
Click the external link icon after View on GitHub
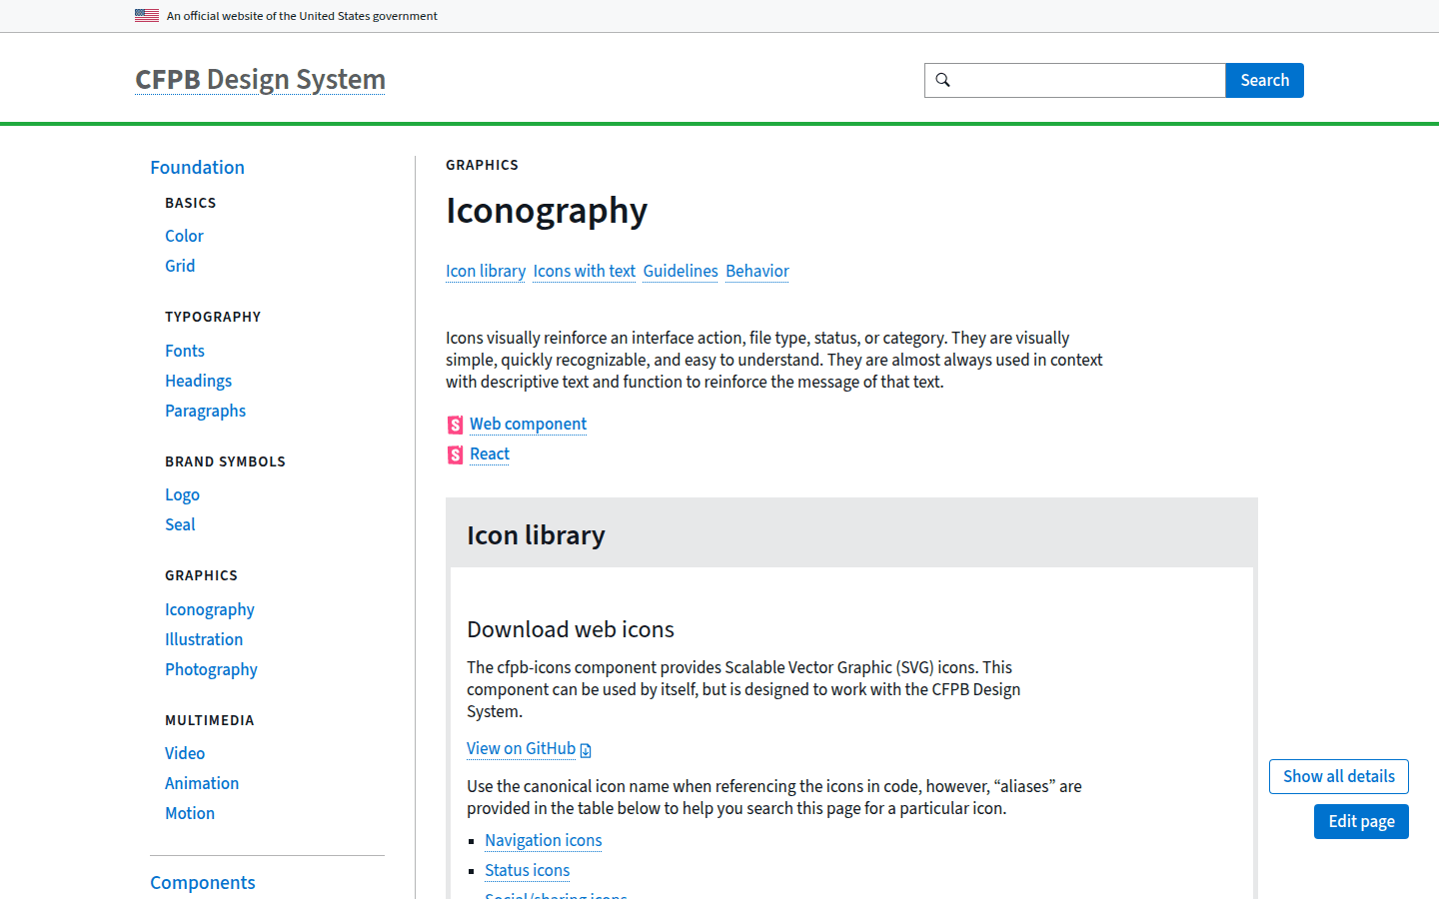[586, 750]
